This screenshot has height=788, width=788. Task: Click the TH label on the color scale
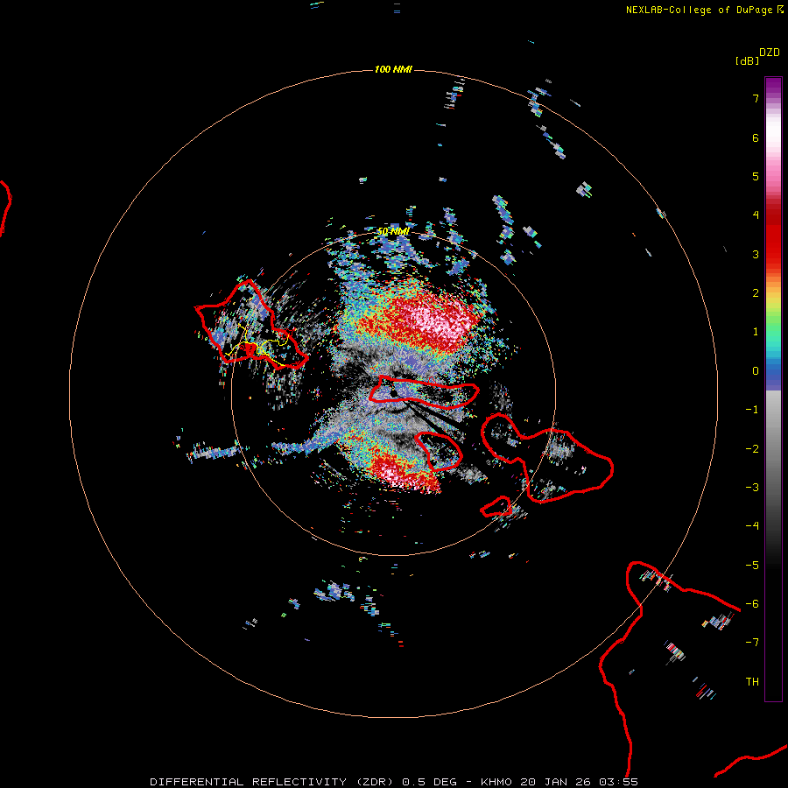[752, 681]
